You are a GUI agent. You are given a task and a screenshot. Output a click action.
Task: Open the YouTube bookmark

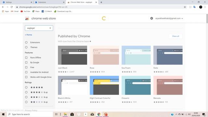click(25, 11)
